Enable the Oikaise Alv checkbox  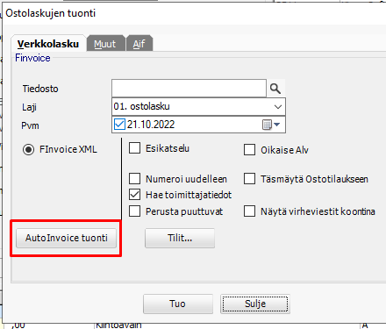click(249, 150)
